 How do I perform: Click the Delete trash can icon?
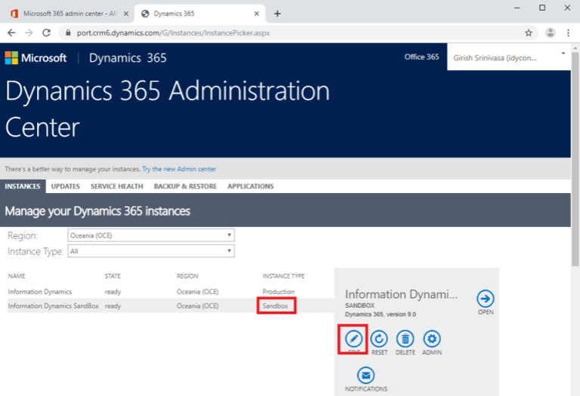click(405, 339)
